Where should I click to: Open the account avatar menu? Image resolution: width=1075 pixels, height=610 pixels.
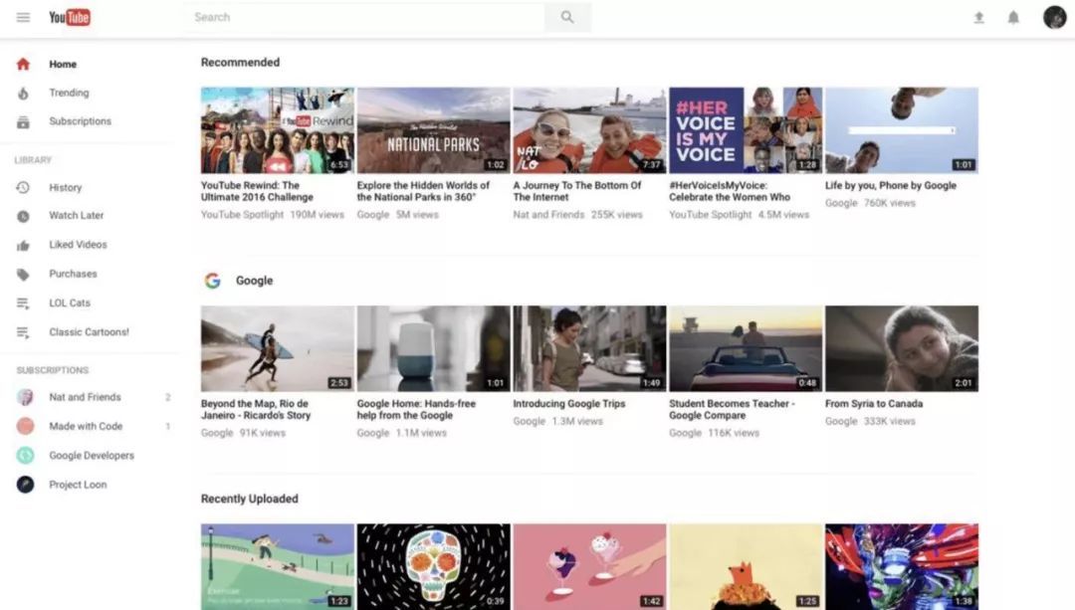1054,17
